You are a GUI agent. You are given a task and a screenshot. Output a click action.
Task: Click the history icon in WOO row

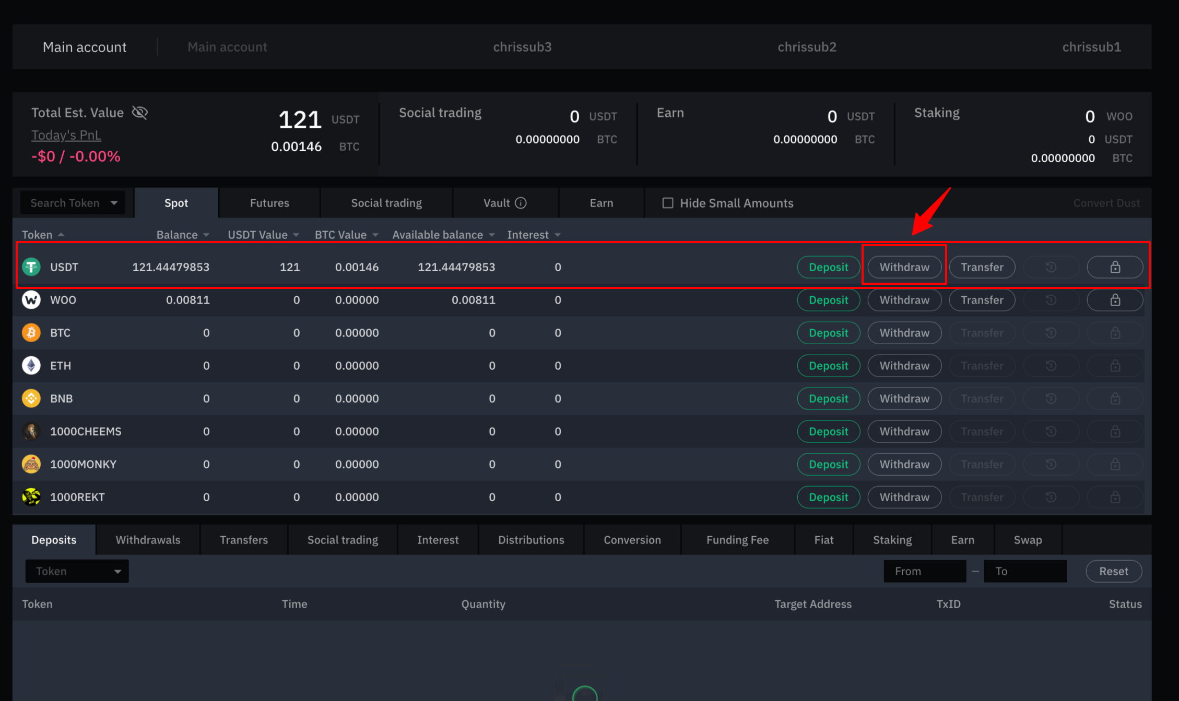(1051, 300)
